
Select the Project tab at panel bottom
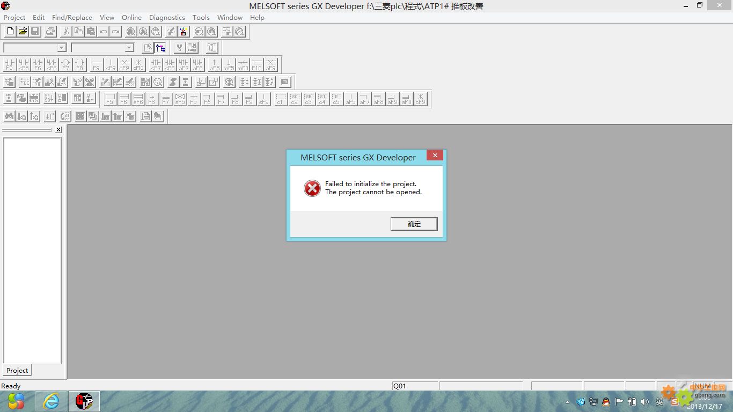coord(17,370)
